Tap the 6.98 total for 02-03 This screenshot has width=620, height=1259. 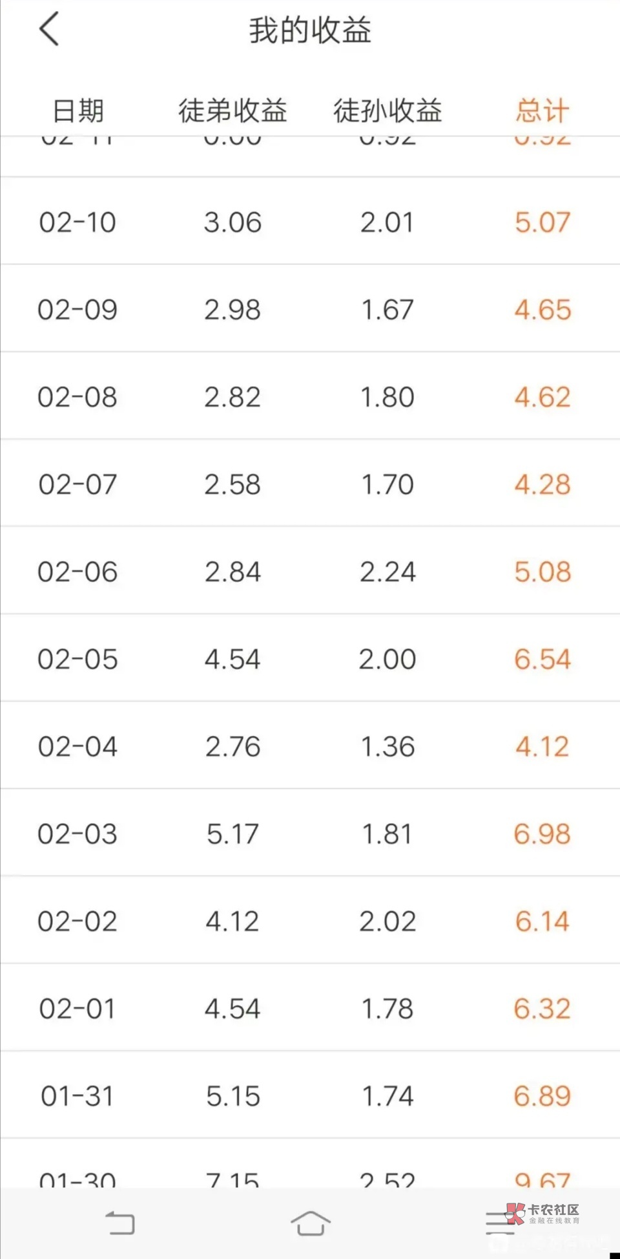pyautogui.click(x=542, y=834)
